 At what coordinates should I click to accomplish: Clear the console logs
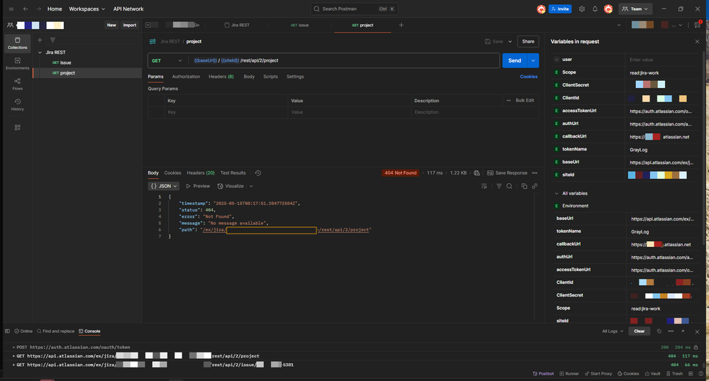pos(639,331)
